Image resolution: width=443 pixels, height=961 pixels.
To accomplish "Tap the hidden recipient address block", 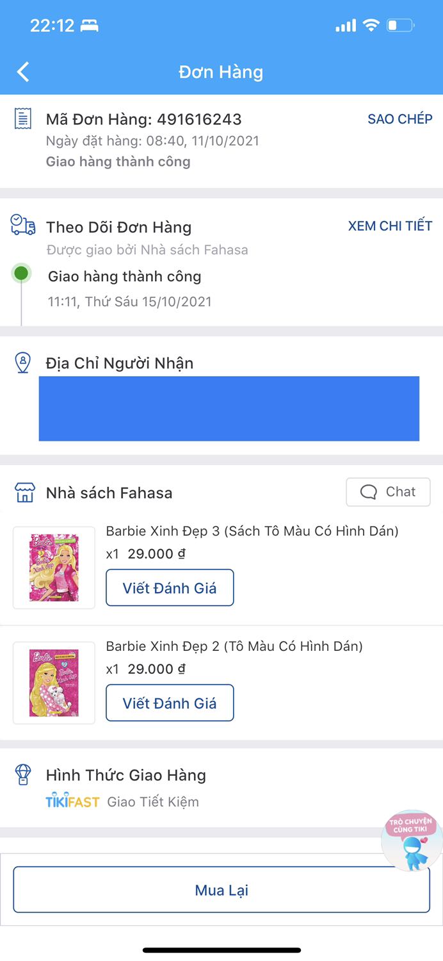I will [x=229, y=408].
